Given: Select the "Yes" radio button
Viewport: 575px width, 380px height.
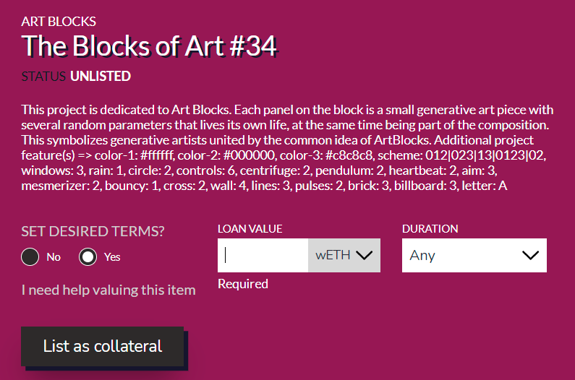Looking at the screenshot, I should (x=88, y=256).
